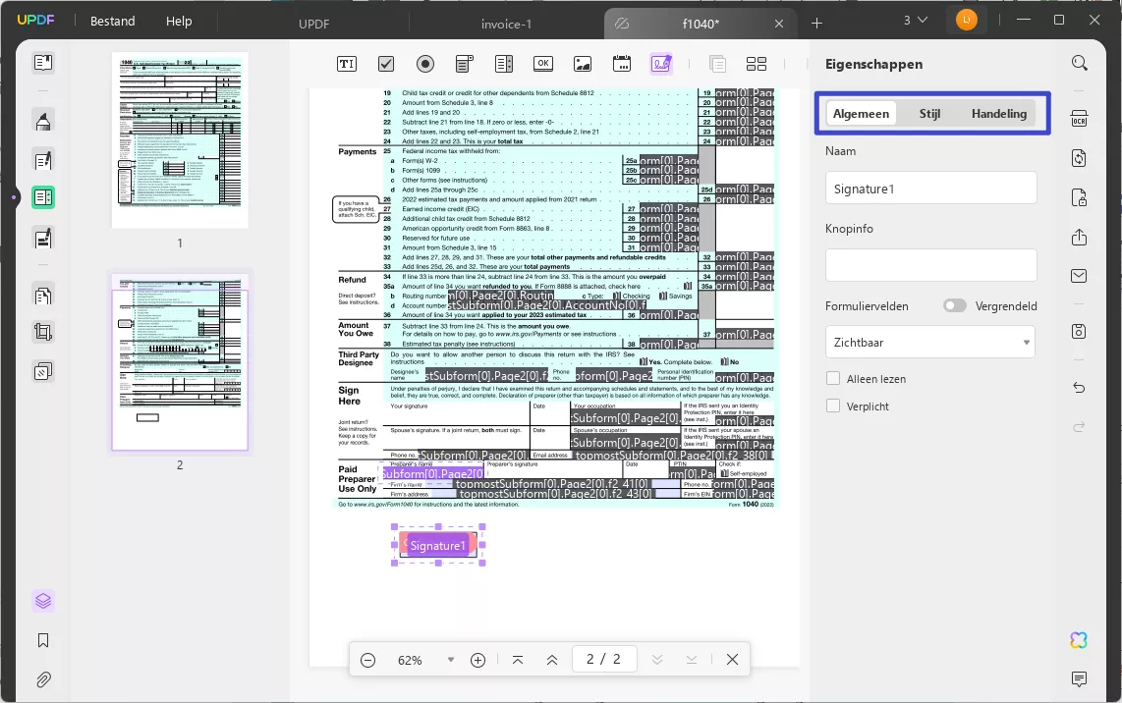The image size is (1122, 703).
Task: Select the OK Button form tool
Action: [x=543, y=64]
